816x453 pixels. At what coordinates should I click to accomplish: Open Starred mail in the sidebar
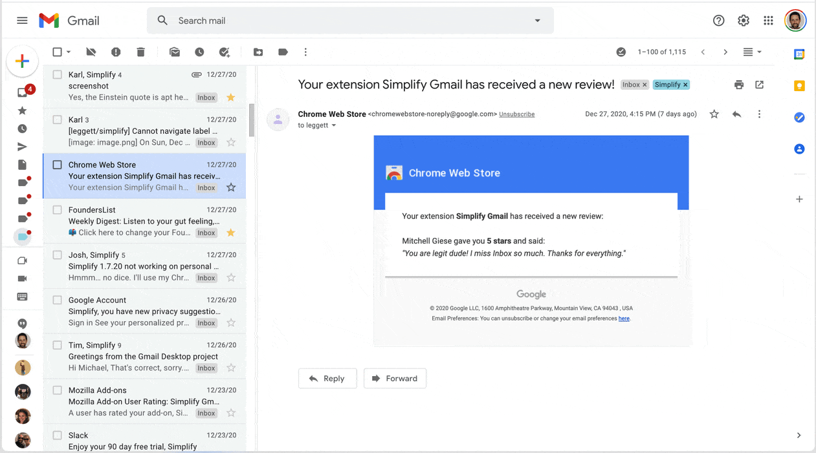[22, 111]
